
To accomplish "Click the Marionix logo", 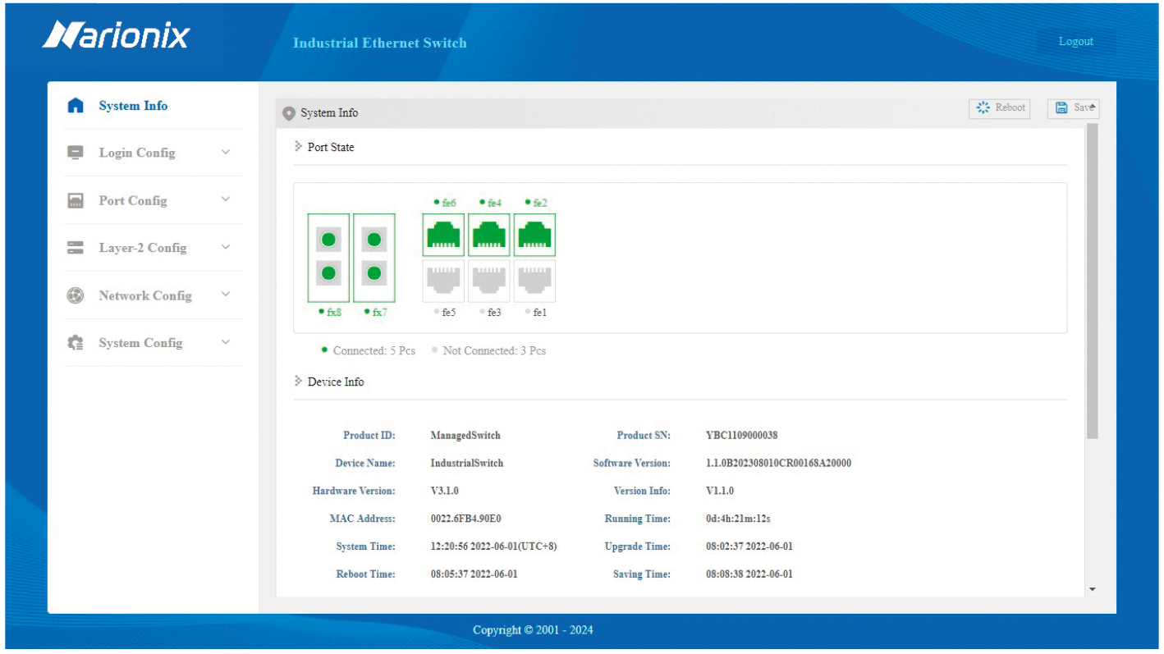I will click(116, 36).
